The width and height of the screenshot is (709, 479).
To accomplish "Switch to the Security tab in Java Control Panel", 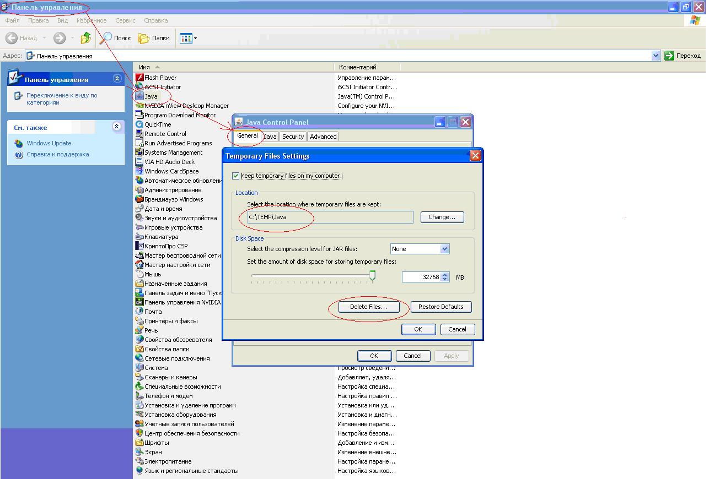I will [293, 137].
